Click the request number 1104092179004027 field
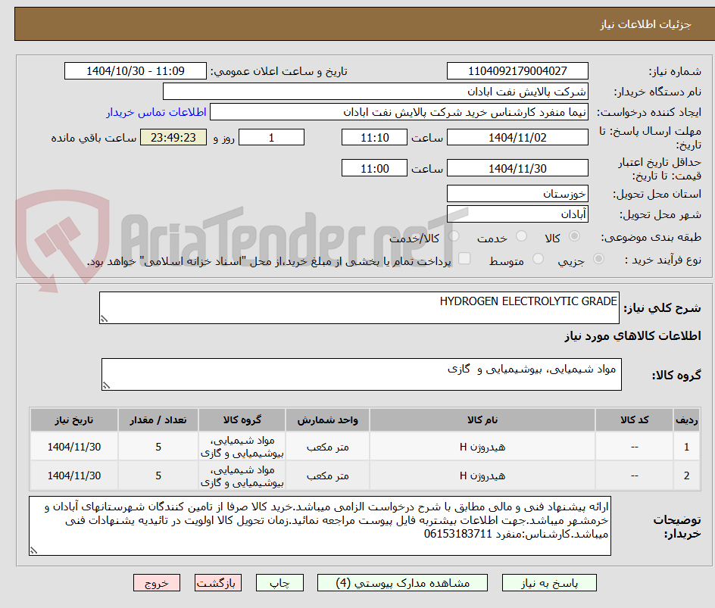Viewport: 715px width, 608px height. 519,70
